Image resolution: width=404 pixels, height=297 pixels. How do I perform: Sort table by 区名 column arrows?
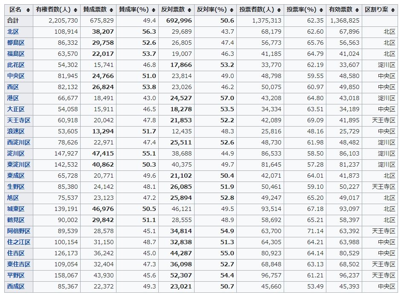(x=28, y=10)
